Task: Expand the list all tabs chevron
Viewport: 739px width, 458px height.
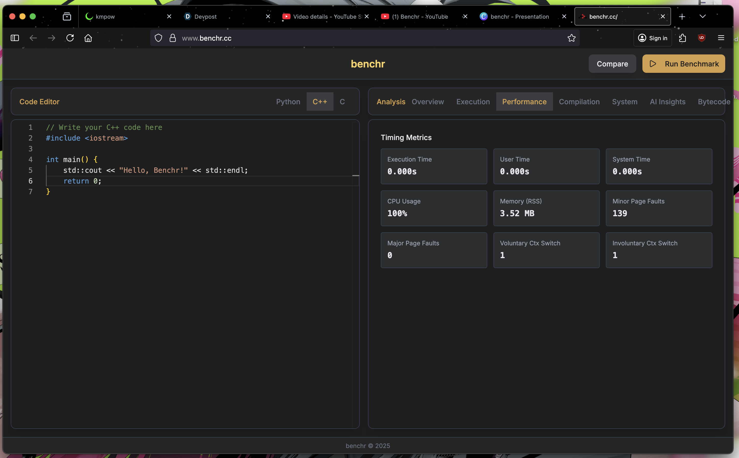Action: coord(703,16)
